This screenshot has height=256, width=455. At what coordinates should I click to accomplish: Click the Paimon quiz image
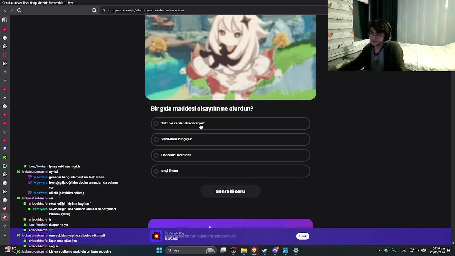coord(230,57)
